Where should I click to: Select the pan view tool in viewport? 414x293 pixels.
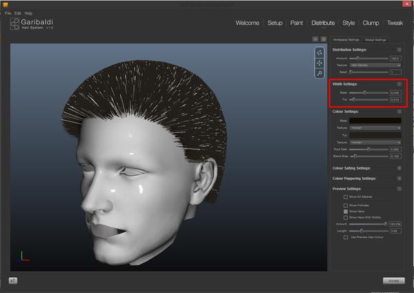(x=319, y=63)
